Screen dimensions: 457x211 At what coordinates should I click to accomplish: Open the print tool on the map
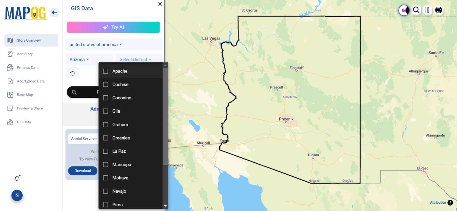point(439,10)
